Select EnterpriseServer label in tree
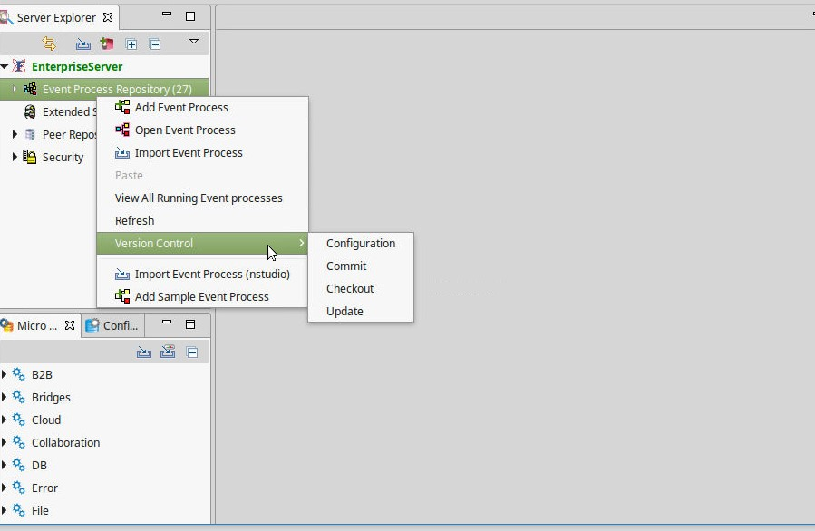Image resolution: width=815 pixels, height=531 pixels. (x=77, y=66)
